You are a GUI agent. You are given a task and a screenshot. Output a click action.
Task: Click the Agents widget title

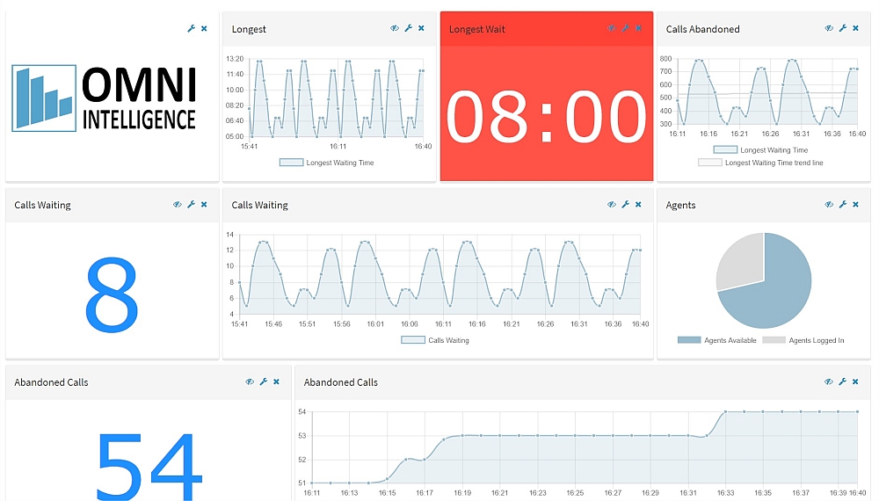pyautogui.click(x=680, y=205)
